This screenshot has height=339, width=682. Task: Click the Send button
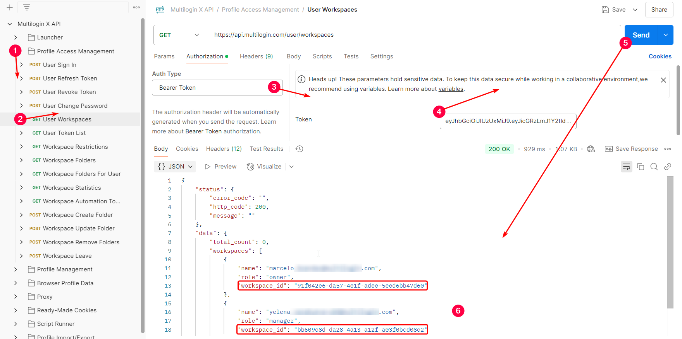coord(641,35)
